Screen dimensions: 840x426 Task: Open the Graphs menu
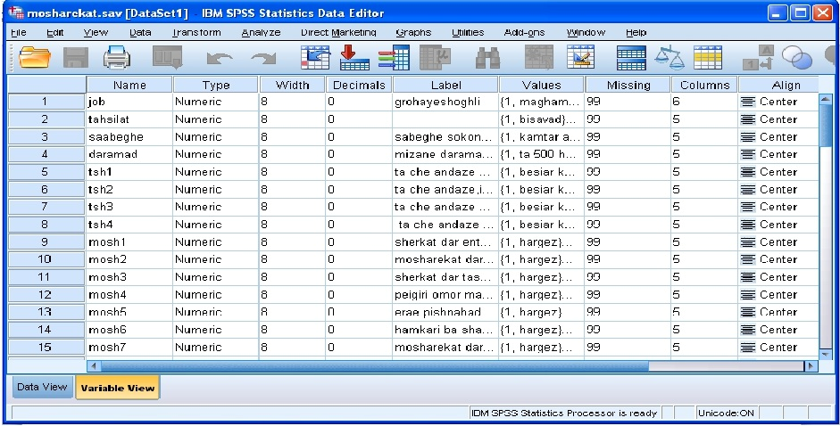[x=413, y=32]
